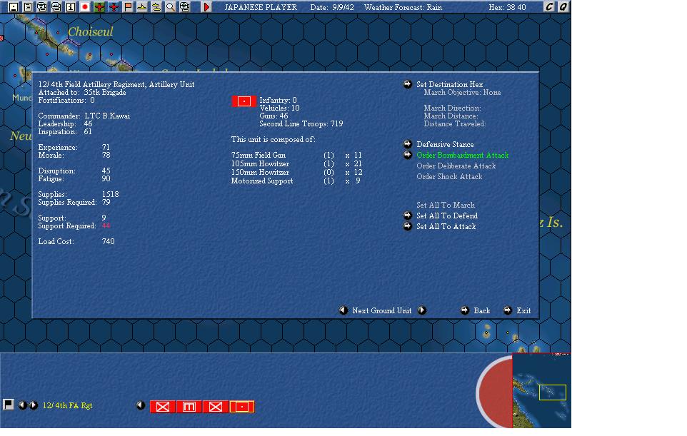Click the red play triangle to end turn
Screen dimensions: 687x436
coord(206,7)
